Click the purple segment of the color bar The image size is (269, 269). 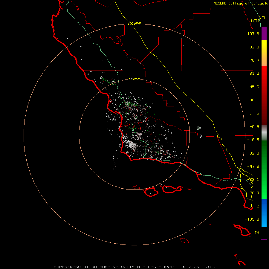(264, 33)
